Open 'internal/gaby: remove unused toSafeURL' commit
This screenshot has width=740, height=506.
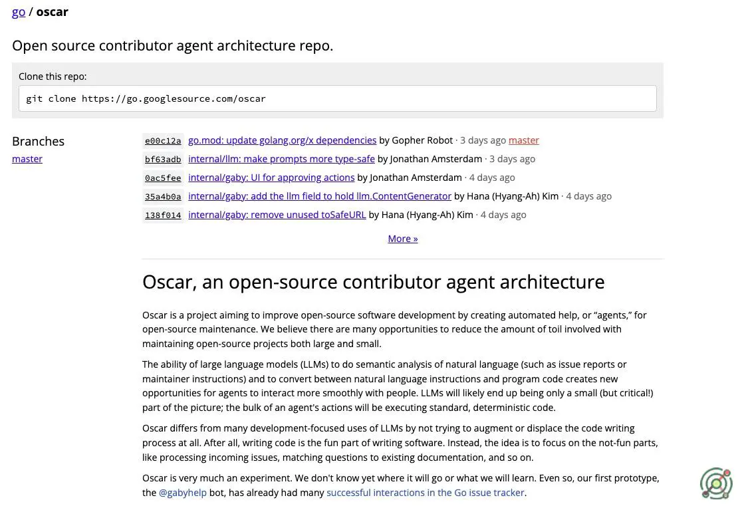pos(277,215)
